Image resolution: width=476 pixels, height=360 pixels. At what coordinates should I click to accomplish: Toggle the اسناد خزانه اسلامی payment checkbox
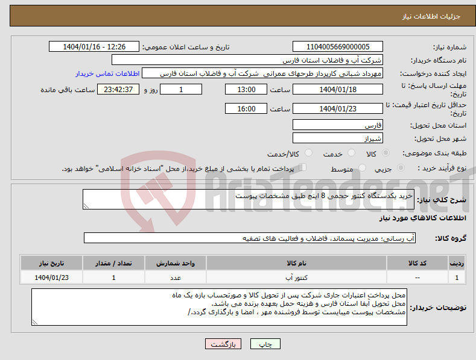click(303, 167)
